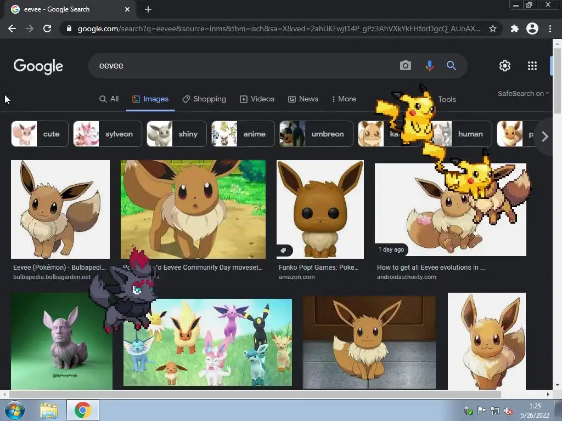Open the Action Center flag icon
Image resolution: width=562 pixels, height=421 pixels.
[481, 411]
